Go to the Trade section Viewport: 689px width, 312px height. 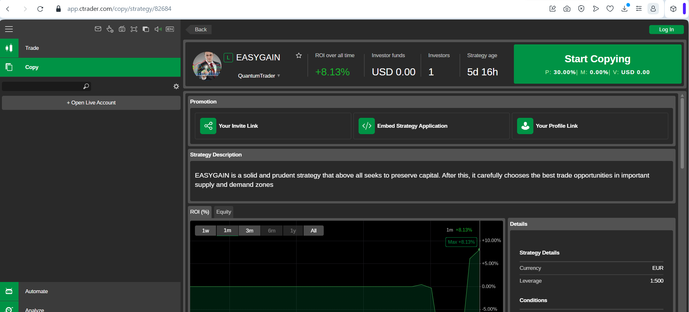pyautogui.click(x=90, y=48)
